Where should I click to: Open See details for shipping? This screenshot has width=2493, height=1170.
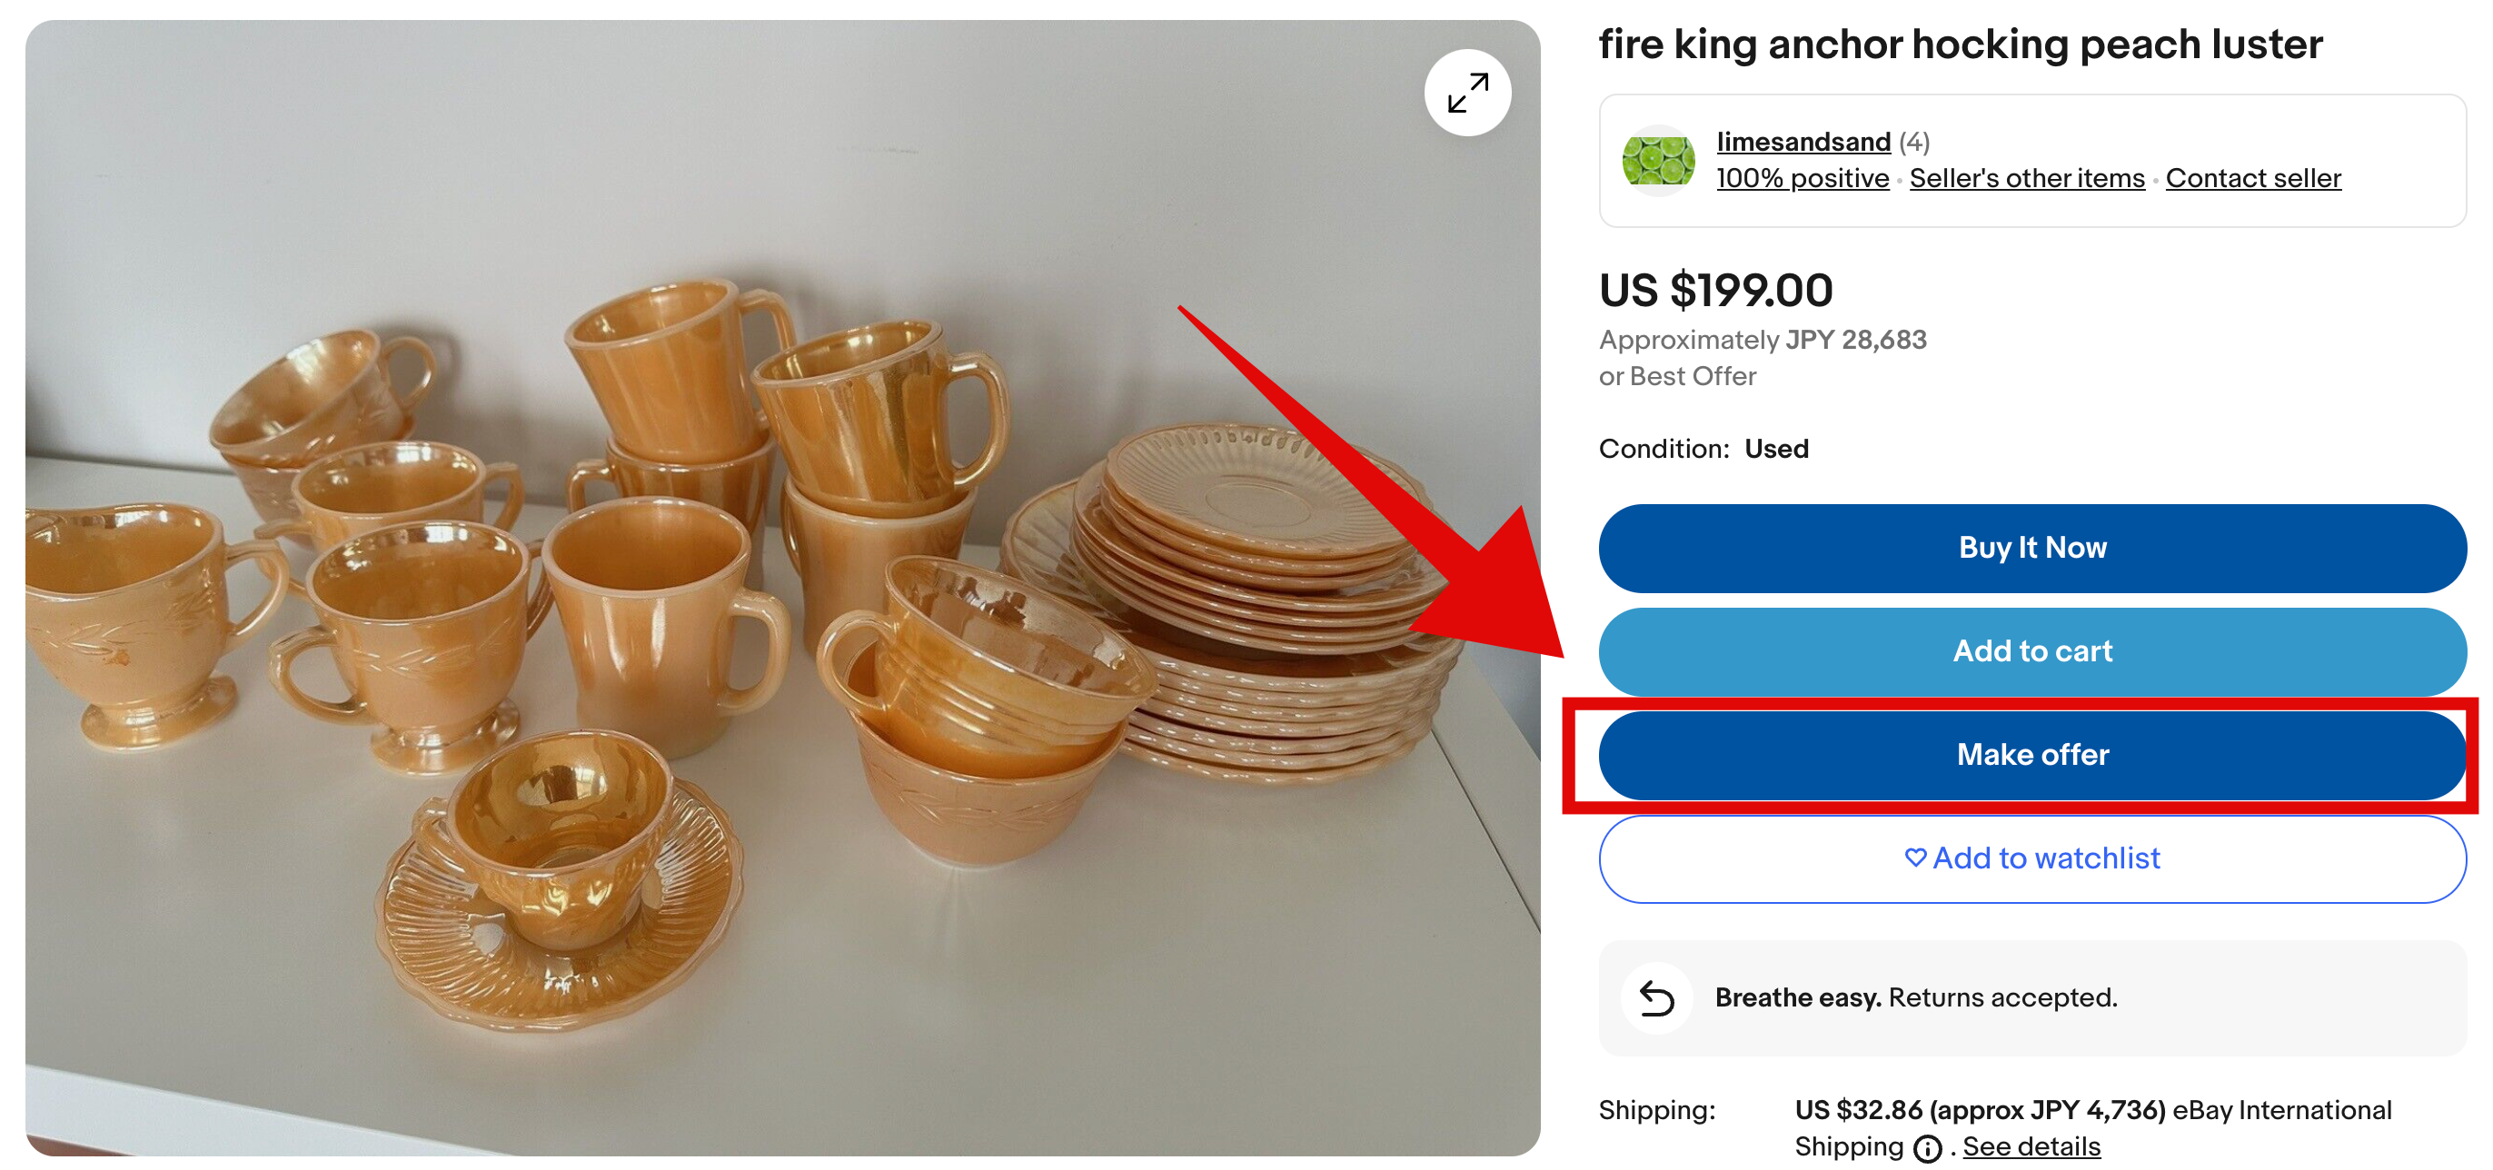[2031, 1146]
